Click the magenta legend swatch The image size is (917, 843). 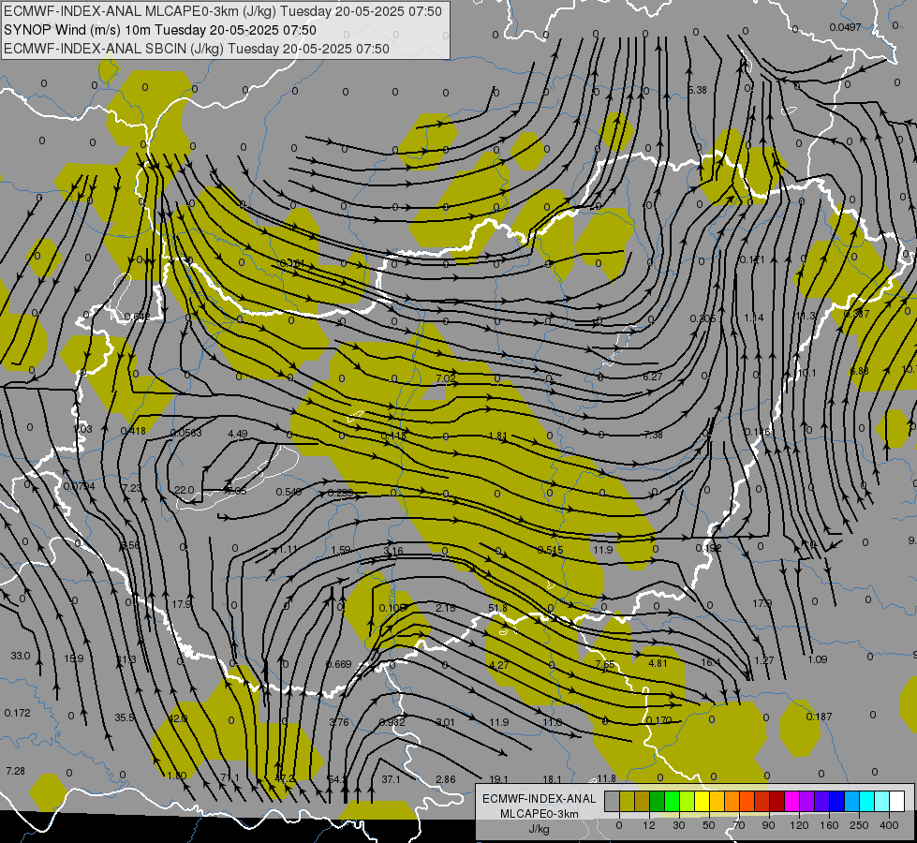coord(791,801)
